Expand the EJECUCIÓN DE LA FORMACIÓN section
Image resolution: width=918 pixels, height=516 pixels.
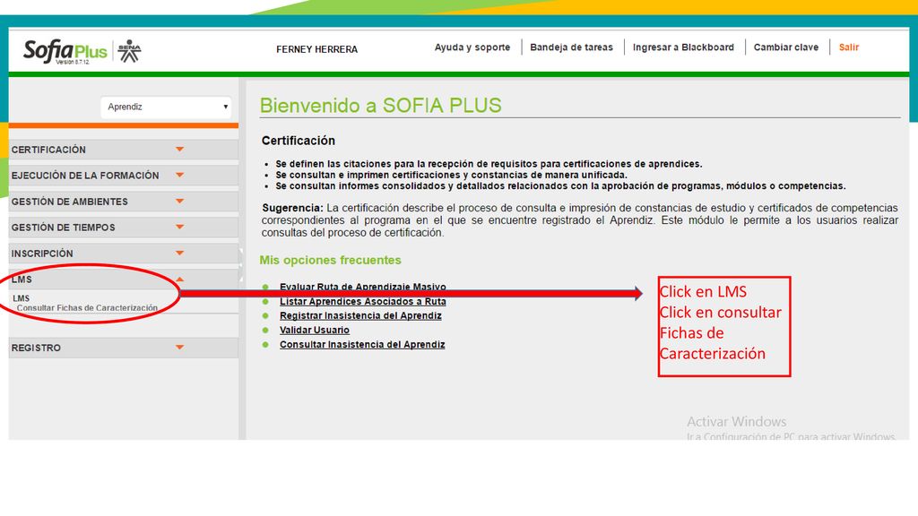[x=123, y=176]
